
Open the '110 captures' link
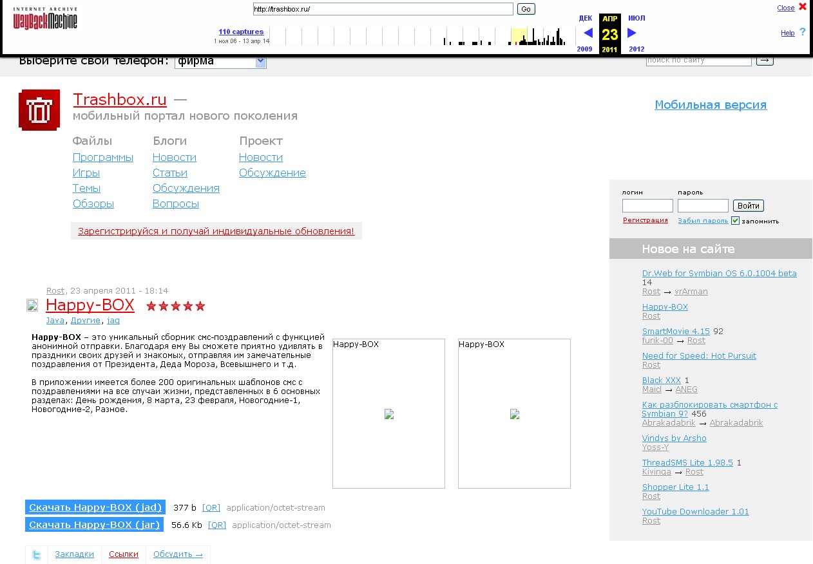click(241, 32)
